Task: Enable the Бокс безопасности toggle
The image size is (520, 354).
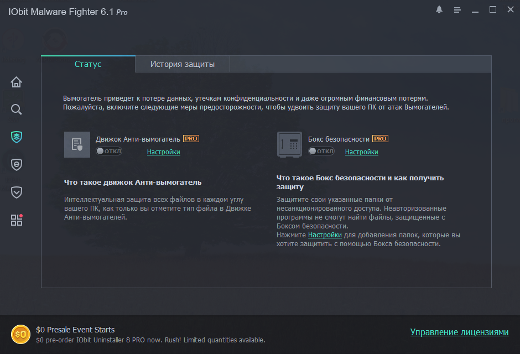Action: (x=321, y=151)
